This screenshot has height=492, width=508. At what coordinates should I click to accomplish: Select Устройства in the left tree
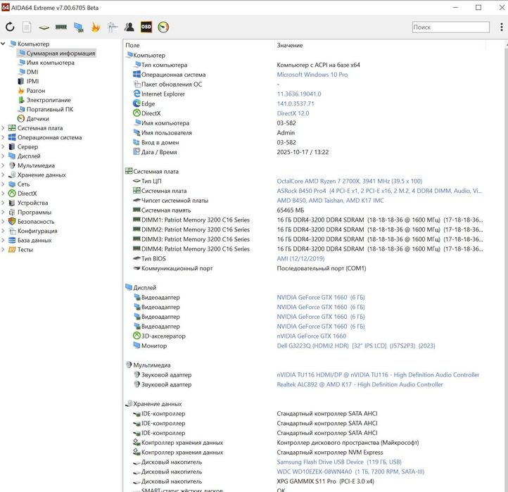pyautogui.click(x=32, y=203)
